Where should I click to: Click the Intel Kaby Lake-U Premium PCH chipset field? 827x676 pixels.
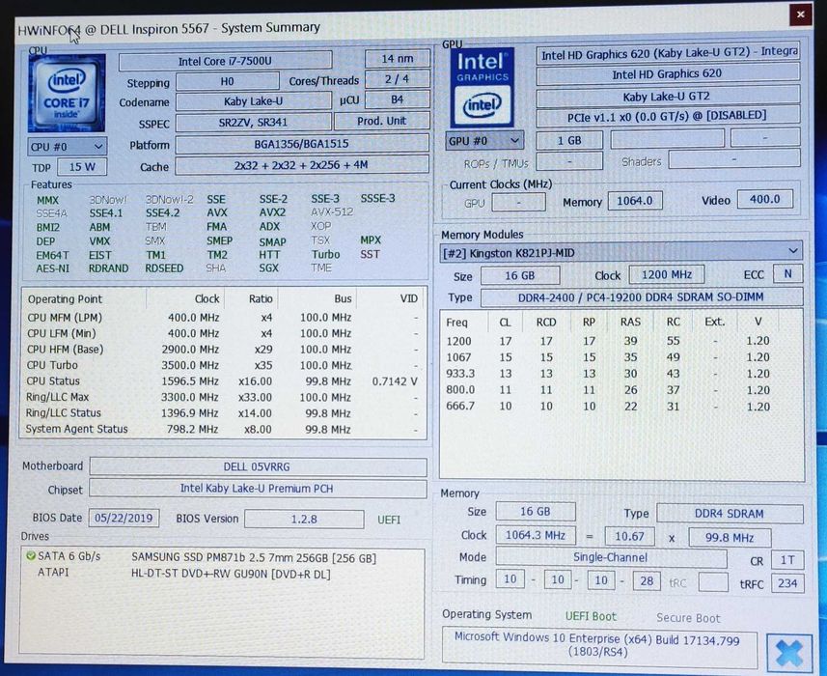(258, 489)
